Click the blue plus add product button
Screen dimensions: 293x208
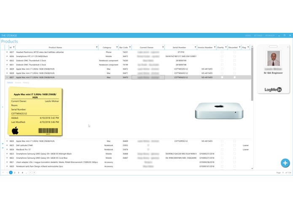coord(285,163)
